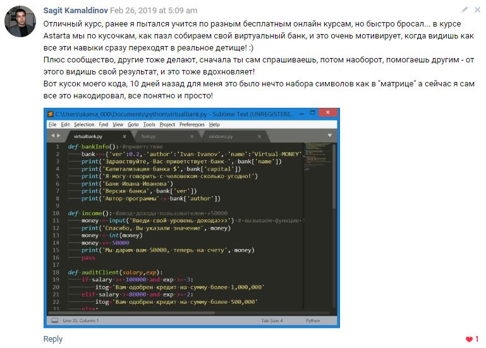Click the edit pencil icon on comment
This screenshot has height=348, width=486.
coord(465,10)
